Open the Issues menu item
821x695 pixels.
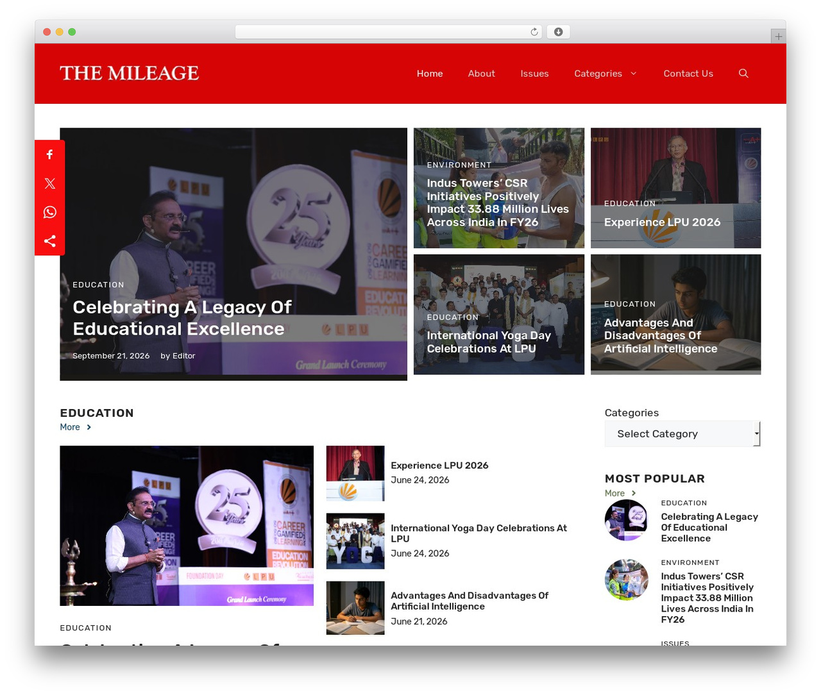pos(534,74)
